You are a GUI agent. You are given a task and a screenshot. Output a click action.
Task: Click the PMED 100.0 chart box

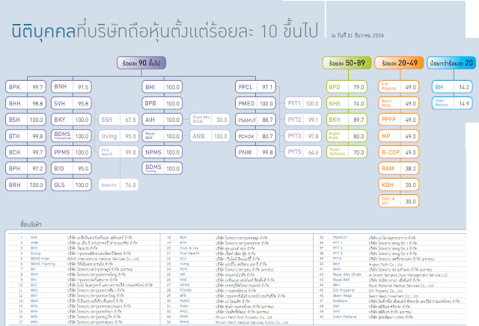(255, 103)
